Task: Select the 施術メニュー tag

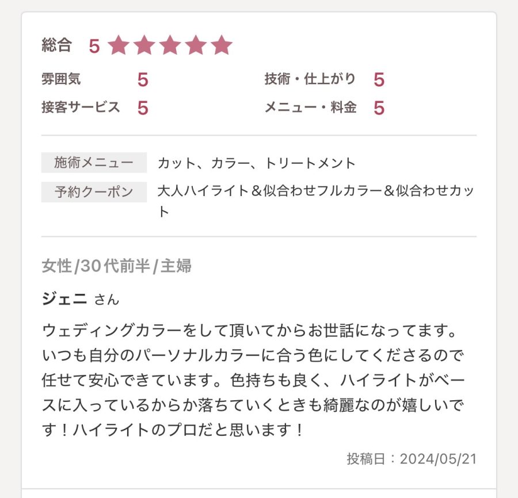Action: [x=94, y=163]
